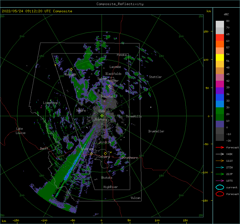Image resolution: width=240 pixels, height=224 pixels.
Task: Click the Stettler city label
Action: pos(155,77)
